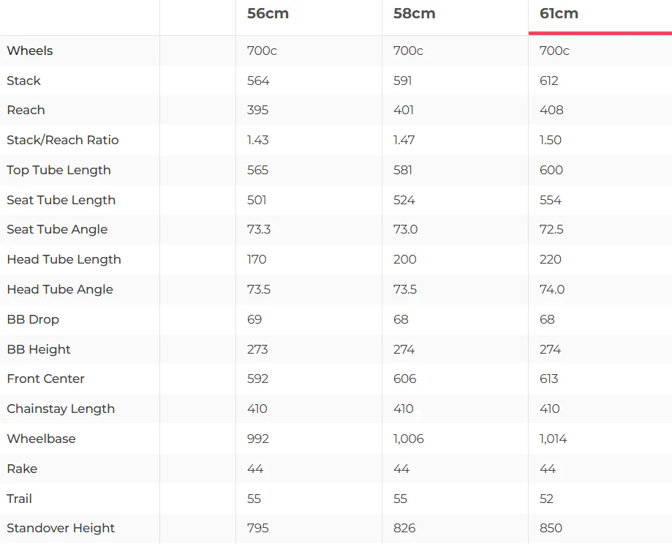672x544 pixels.
Task: Select the 58cm size column header
Action: point(414,13)
